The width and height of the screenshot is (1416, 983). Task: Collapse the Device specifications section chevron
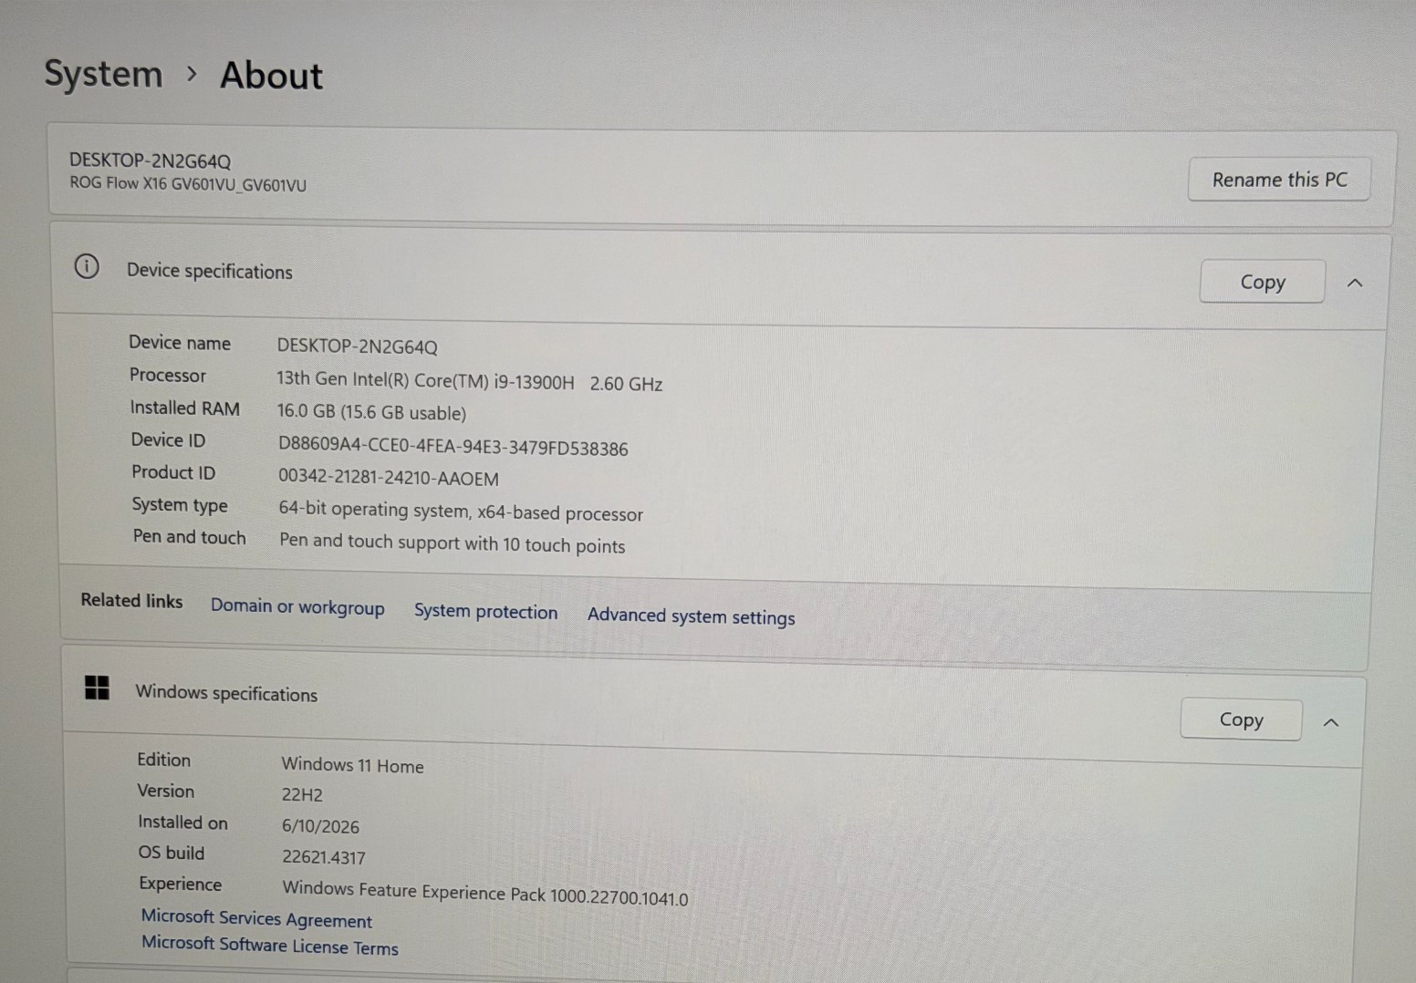(1355, 283)
